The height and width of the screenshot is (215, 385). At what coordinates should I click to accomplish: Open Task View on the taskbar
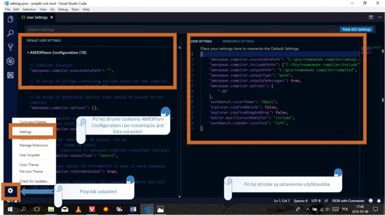point(37,209)
